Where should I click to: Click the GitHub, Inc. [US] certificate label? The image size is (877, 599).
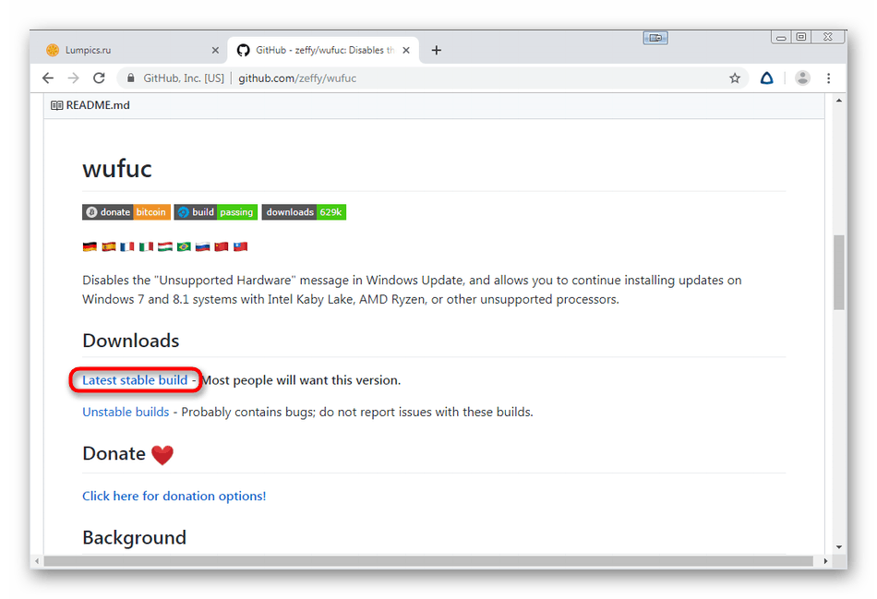[184, 78]
